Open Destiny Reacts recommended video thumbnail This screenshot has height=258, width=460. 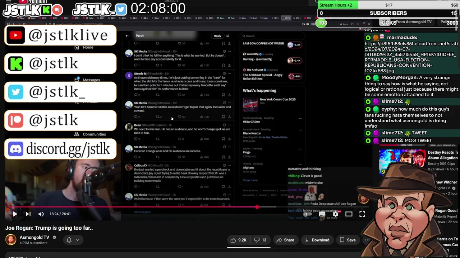[x=402, y=162]
